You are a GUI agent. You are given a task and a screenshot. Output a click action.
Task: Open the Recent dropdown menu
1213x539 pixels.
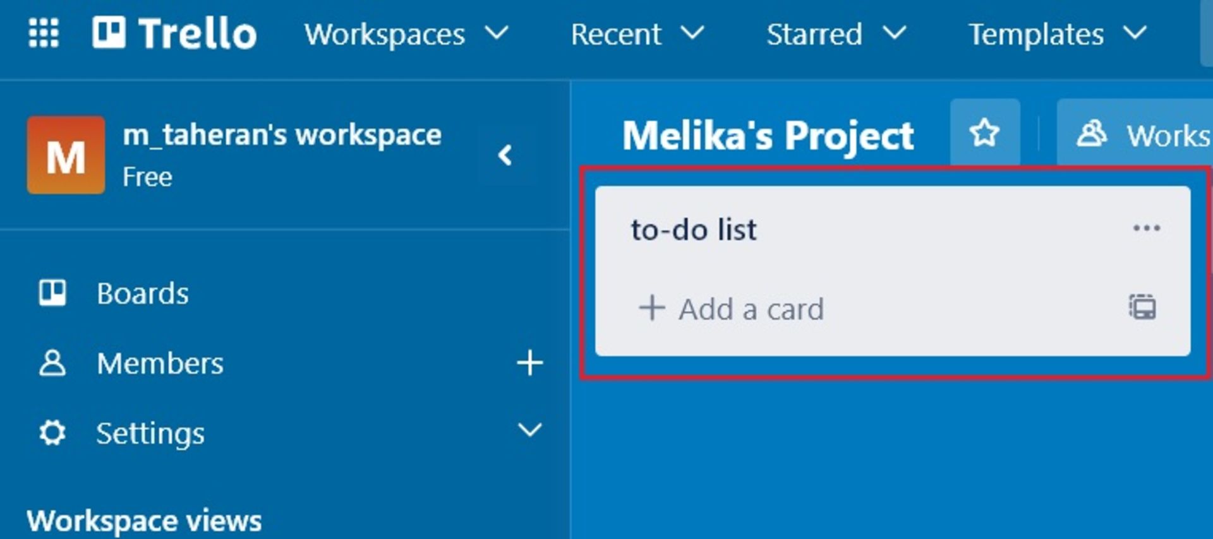pyautogui.click(x=637, y=34)
